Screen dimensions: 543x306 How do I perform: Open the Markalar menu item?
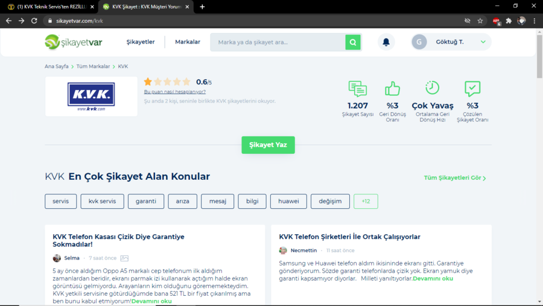point(188,42)
